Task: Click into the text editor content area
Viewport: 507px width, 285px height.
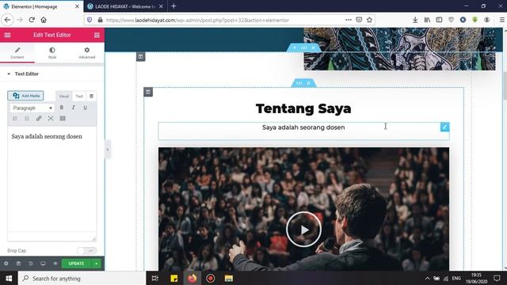Action: (x=52, y=180)
